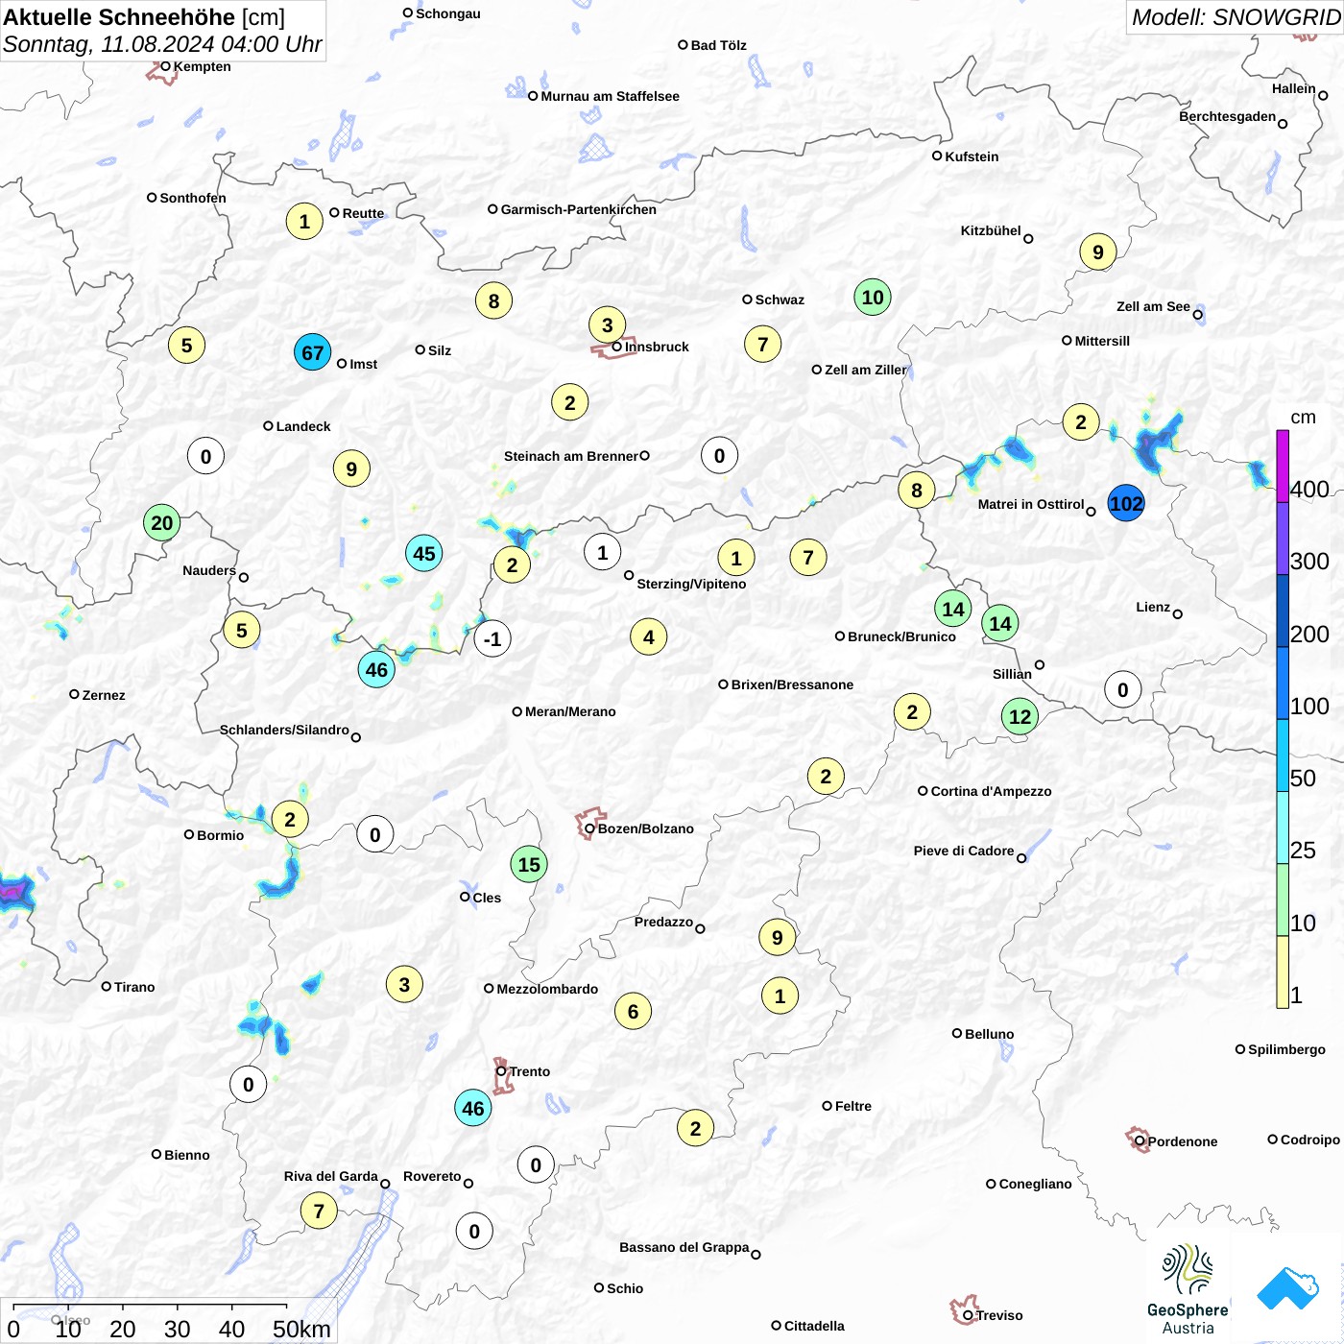Image resolution: width=1344 pixels, height=1344 pixels.
Task: Click the purple 300–400 cm legend segment
Action: tap(1283, 539)
